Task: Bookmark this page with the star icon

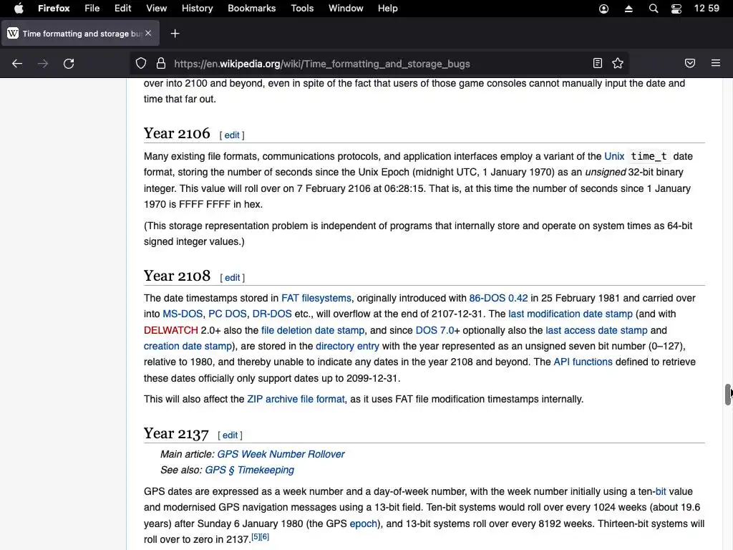Action: click(618, 64)
